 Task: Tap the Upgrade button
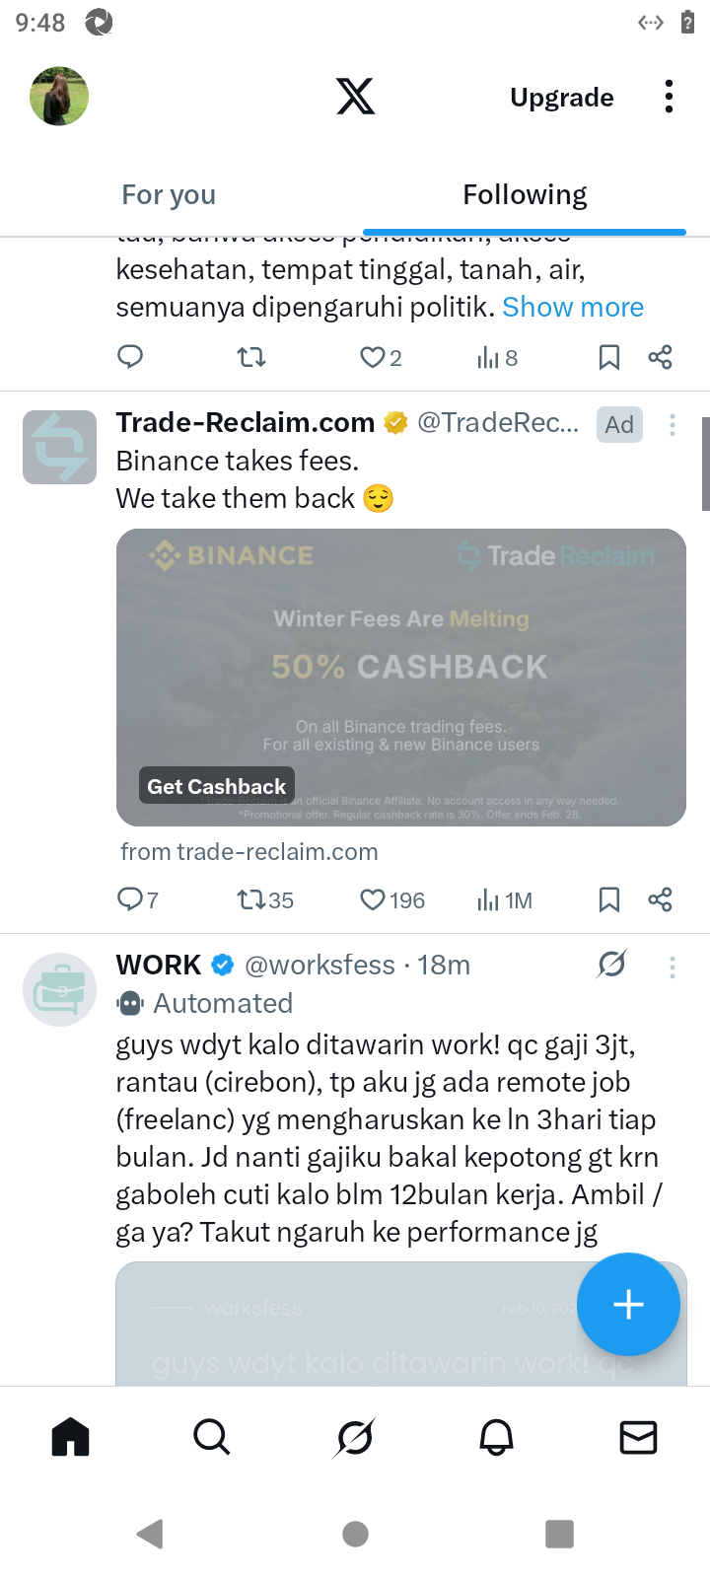tap(562, 98)
